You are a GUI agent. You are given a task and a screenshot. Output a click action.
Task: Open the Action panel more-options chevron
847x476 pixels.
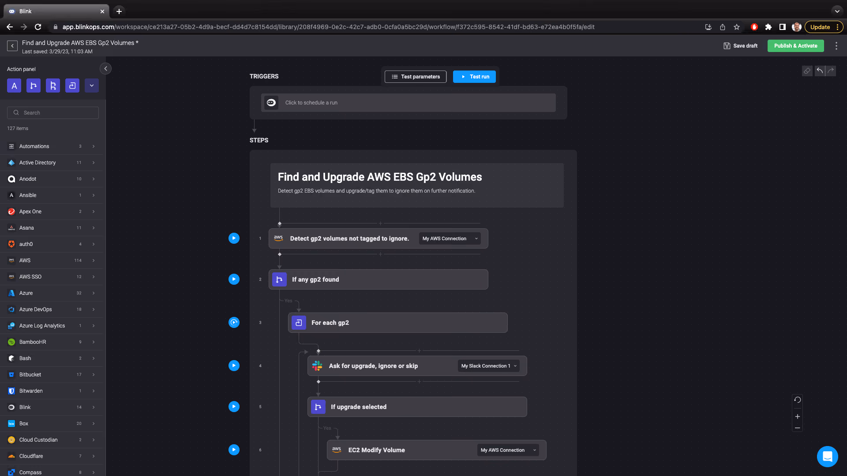click(92, 86)
